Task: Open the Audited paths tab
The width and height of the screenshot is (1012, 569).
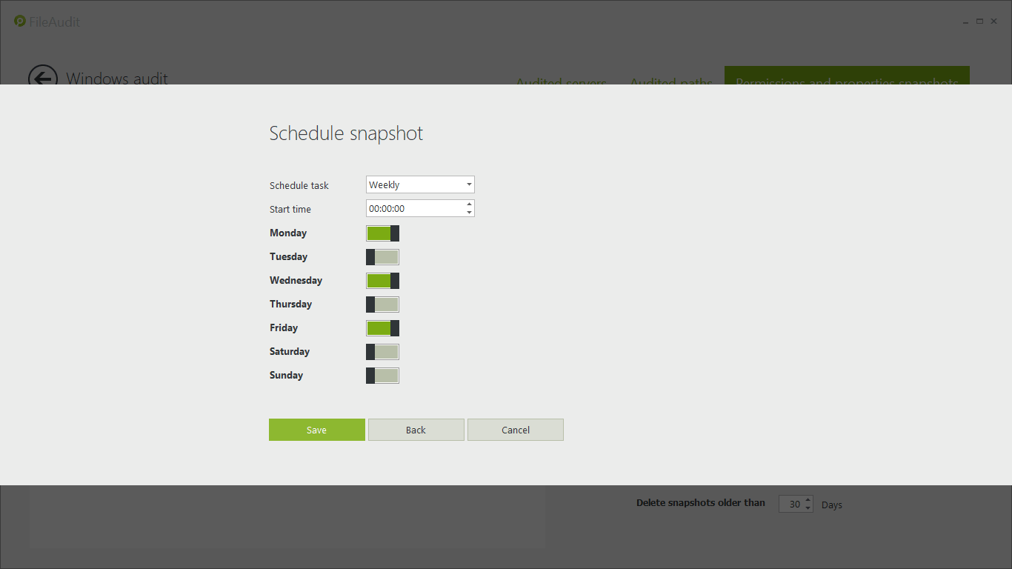Action: tap(670, 80)
